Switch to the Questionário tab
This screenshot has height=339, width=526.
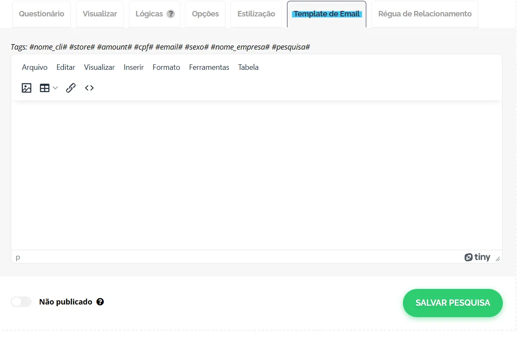pyautogui.click(x=42, y=14)
